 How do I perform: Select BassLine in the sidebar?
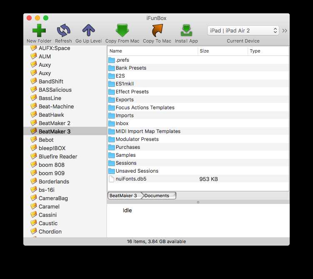click(x=65, y=98)
